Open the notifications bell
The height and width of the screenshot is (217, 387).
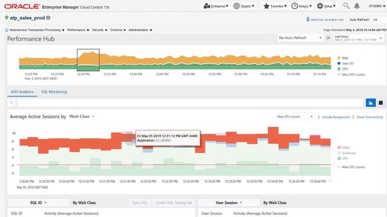click(x=357, y=6)
